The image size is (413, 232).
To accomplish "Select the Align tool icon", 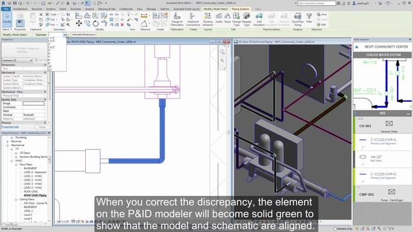I will point(79,15).
